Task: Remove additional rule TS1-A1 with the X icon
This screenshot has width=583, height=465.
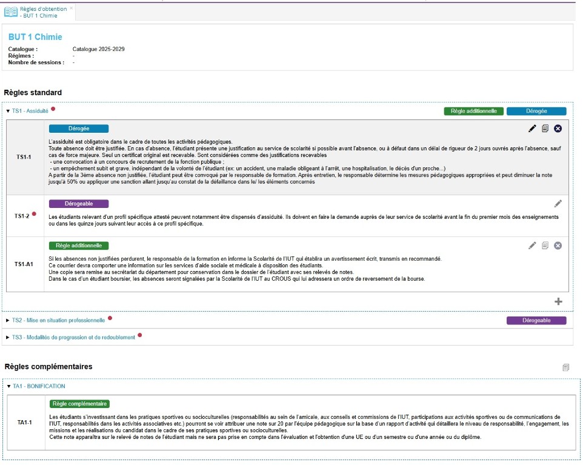Action: [558, 246]
